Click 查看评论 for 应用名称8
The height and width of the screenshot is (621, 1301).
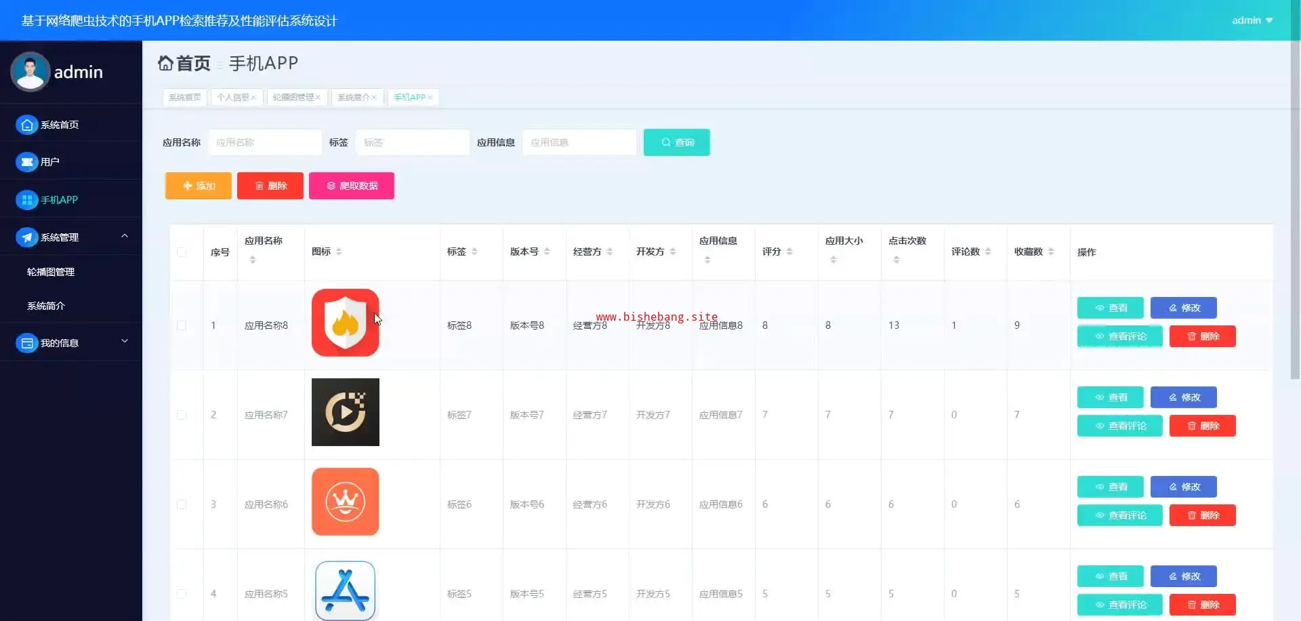point(1120,336)
